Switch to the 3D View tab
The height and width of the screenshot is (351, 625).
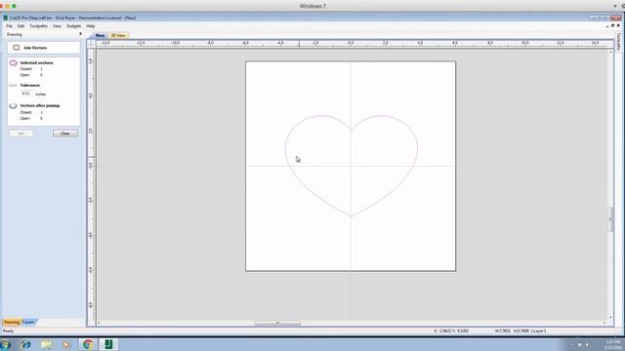[118, 35]
